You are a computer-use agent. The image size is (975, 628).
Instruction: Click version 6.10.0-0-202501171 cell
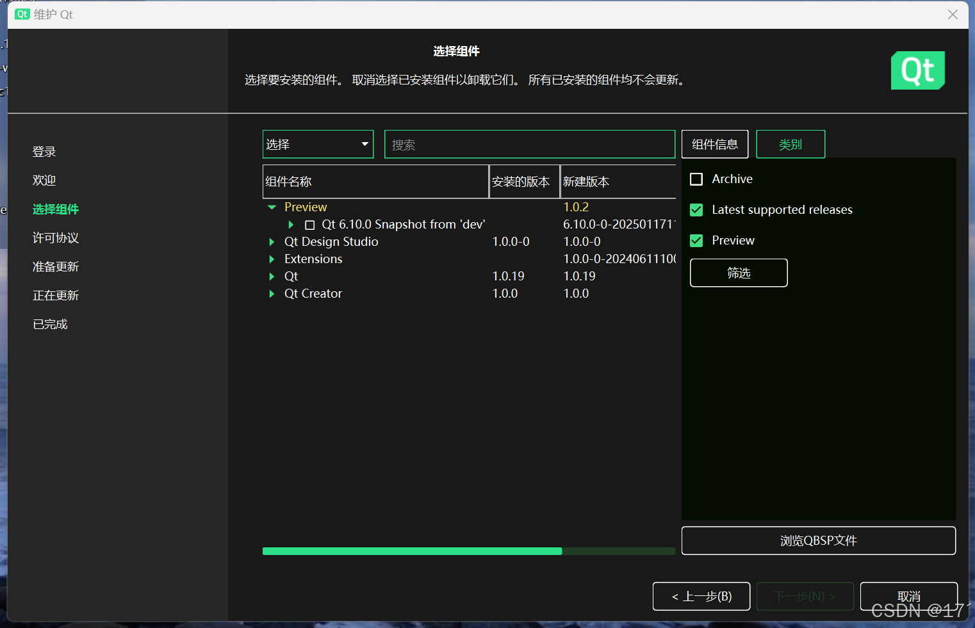(x=619, y=225)
